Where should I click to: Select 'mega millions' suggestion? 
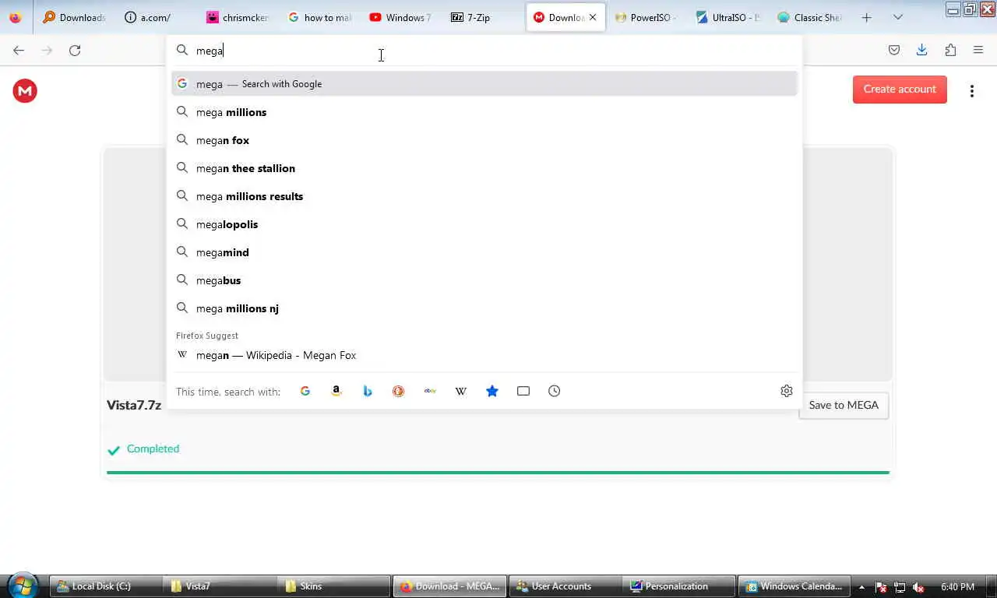click(x=484, y=112)
